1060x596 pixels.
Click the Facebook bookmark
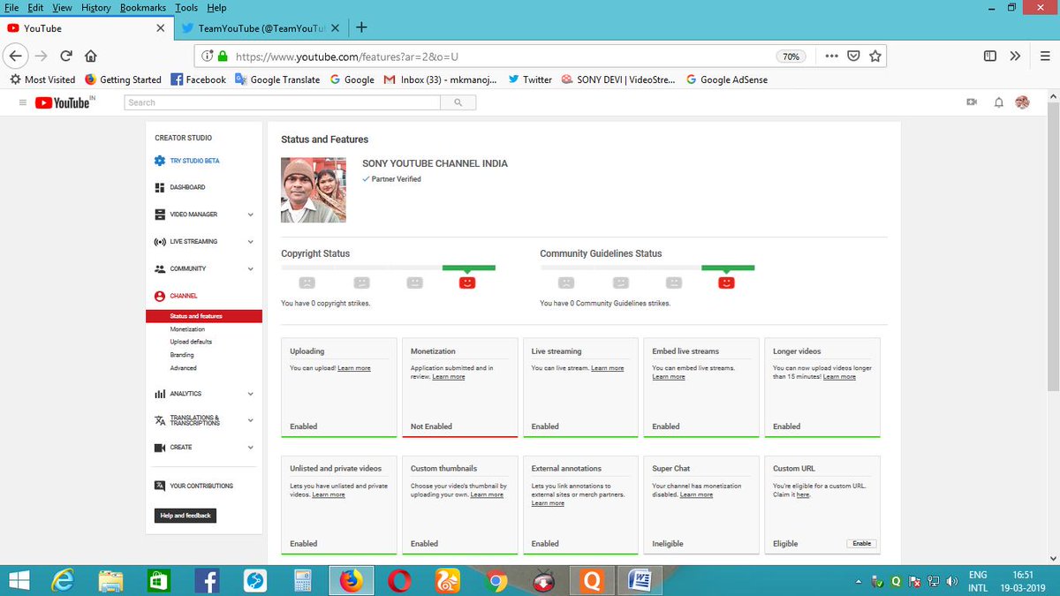point(198,79)
